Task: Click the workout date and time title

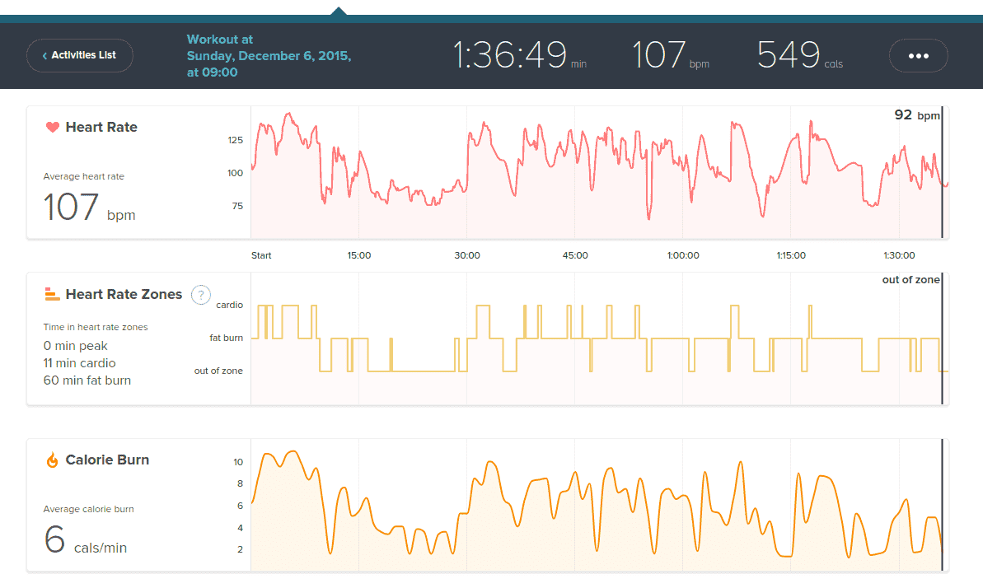Action: [x=269, y=56]
